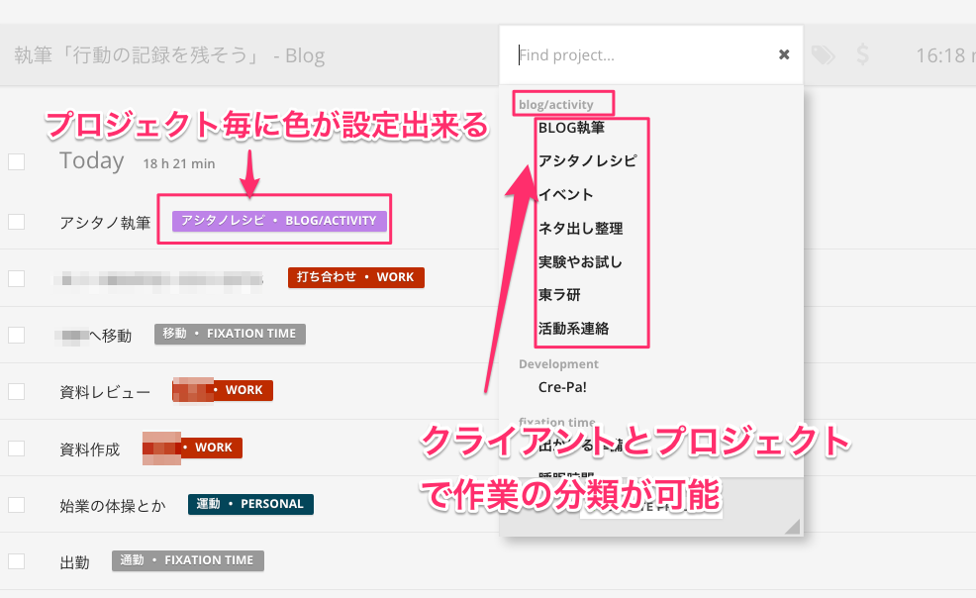Clear project search with X icon

tap(784, 55)
